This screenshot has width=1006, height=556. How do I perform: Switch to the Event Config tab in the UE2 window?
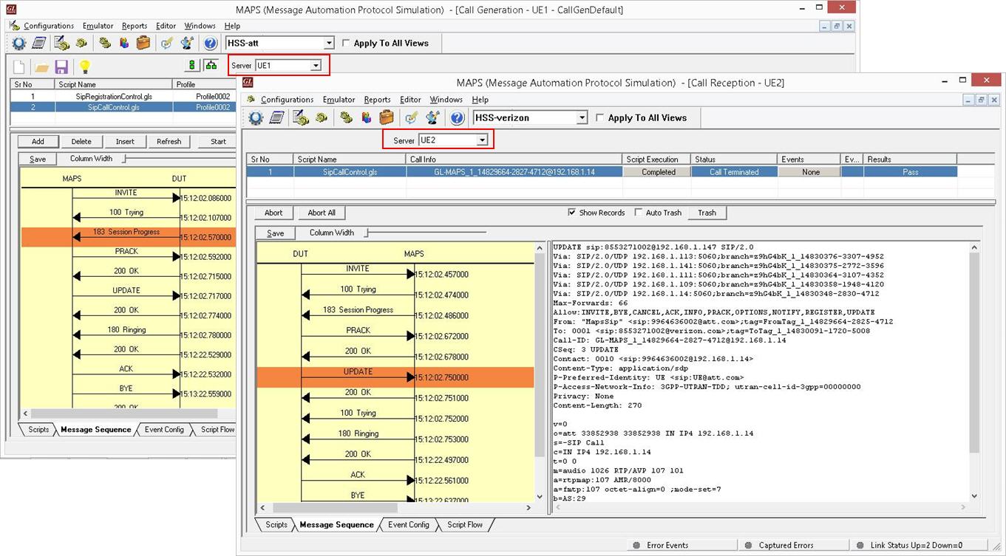[x=409, y=525]
